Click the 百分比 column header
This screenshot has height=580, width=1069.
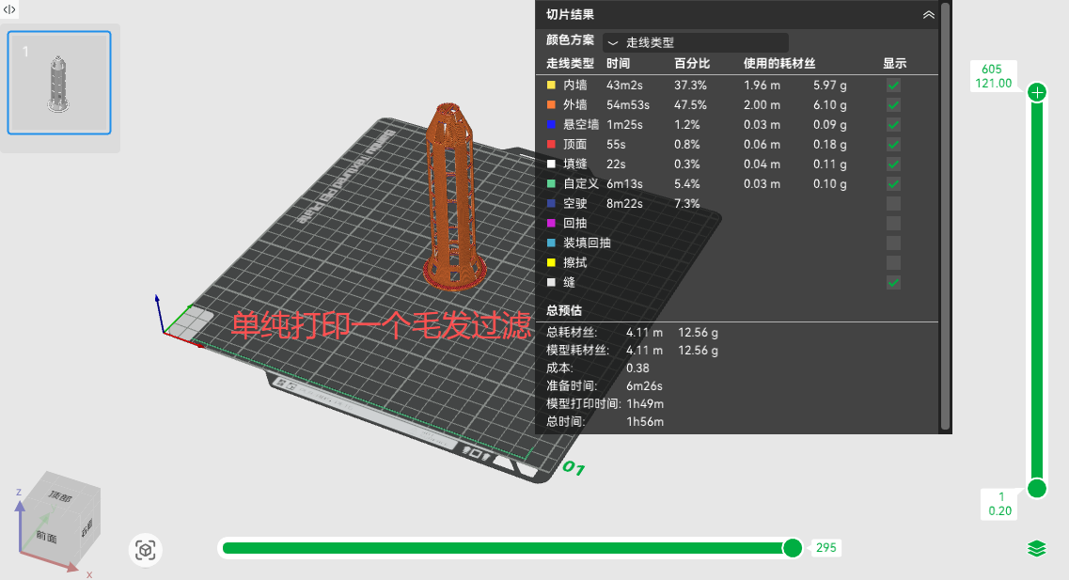pos(692,63)
